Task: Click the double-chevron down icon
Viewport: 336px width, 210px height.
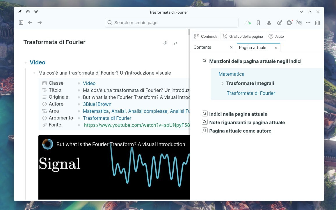Action: (x=36, y=12)
